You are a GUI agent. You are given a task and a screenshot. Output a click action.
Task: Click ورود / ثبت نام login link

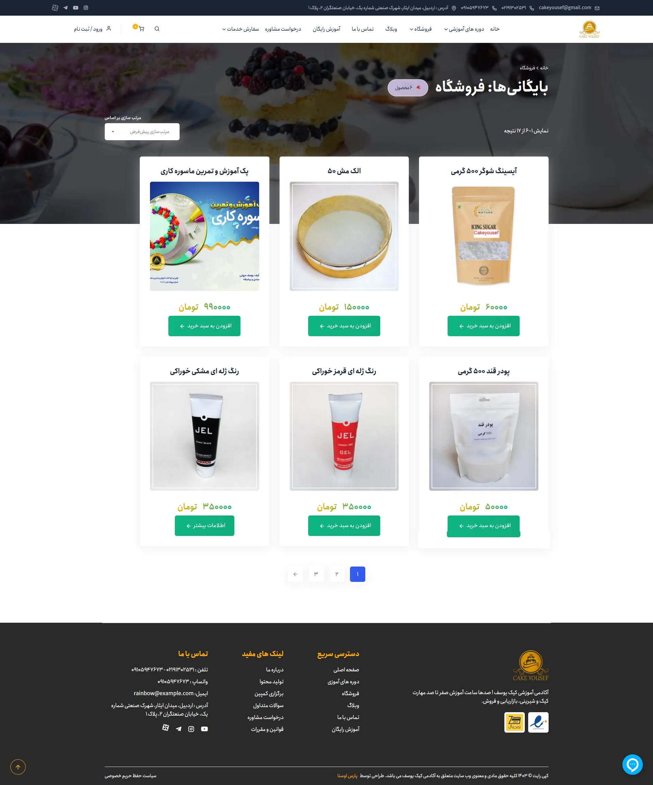pyautogui.click(x=92, y=29)
